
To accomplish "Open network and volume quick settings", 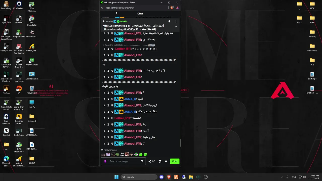I will point(302,177).
